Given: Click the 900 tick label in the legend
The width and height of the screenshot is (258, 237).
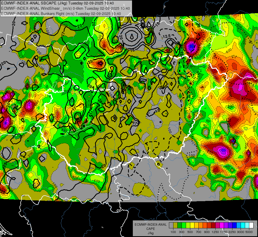Looking at the screenshot, I should pos(207,232).
